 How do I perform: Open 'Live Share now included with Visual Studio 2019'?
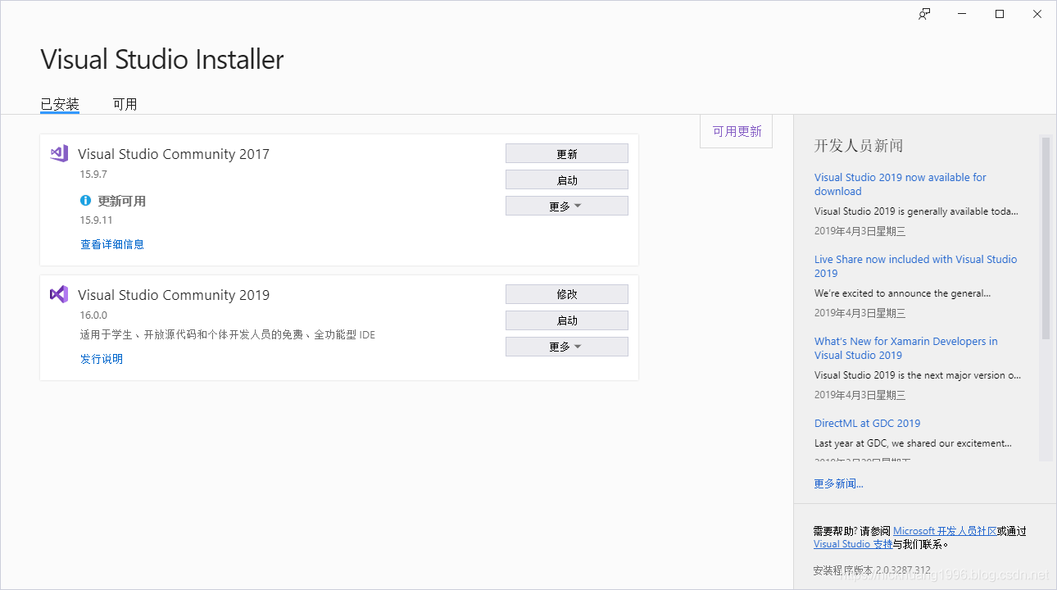(x=915, y=266)
